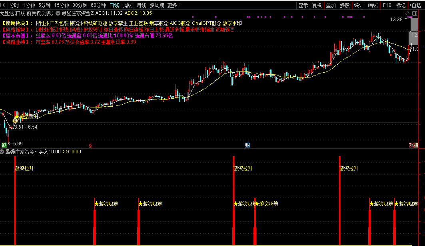425x246 pixels.
Task: Click the 昨日涨停 style tag
Action: point(113,30)
